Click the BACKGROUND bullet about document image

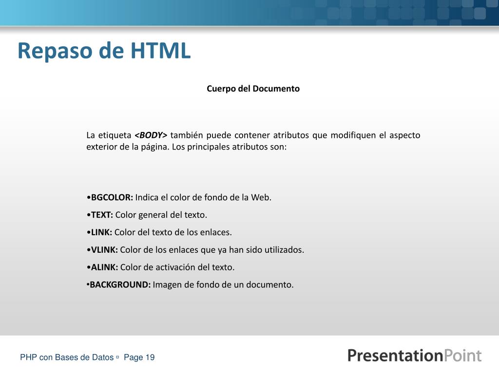190,284
